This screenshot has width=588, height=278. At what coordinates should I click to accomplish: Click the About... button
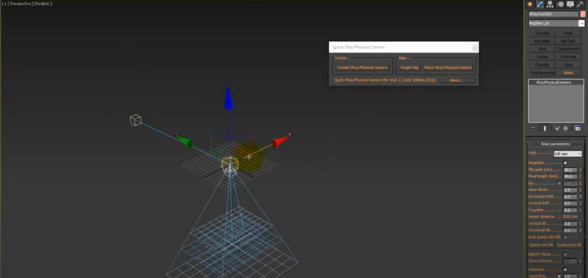click(x=457, y=80)
